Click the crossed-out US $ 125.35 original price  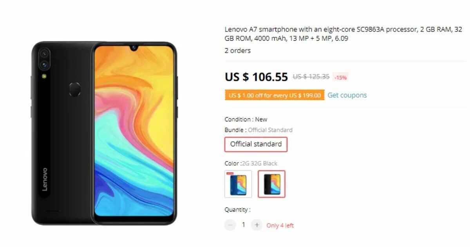311,77
